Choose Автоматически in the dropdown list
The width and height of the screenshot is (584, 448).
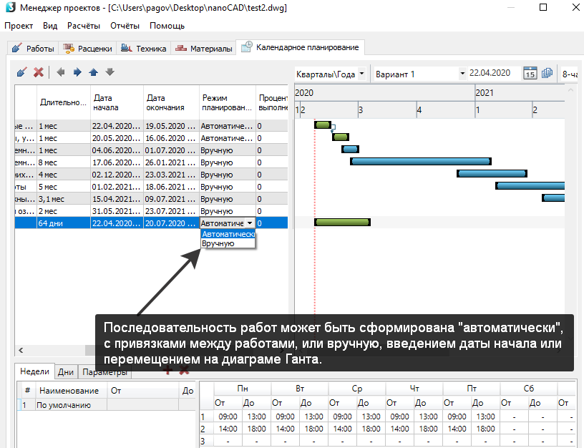(228, 234)
